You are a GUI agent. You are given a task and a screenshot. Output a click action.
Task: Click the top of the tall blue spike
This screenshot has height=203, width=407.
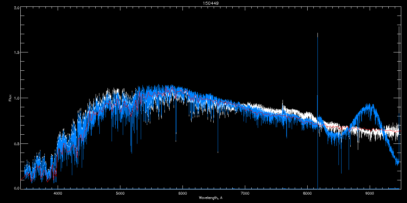tap(317, 33)
